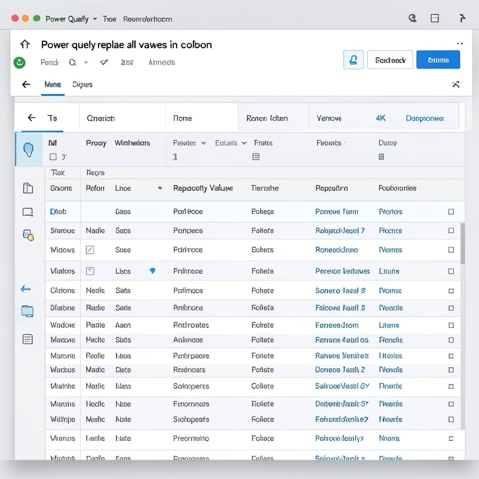Viewport: 479px width, 479px height.
Task: Open the Tıoe menu in title bar
Action: [x=109, y=19]
